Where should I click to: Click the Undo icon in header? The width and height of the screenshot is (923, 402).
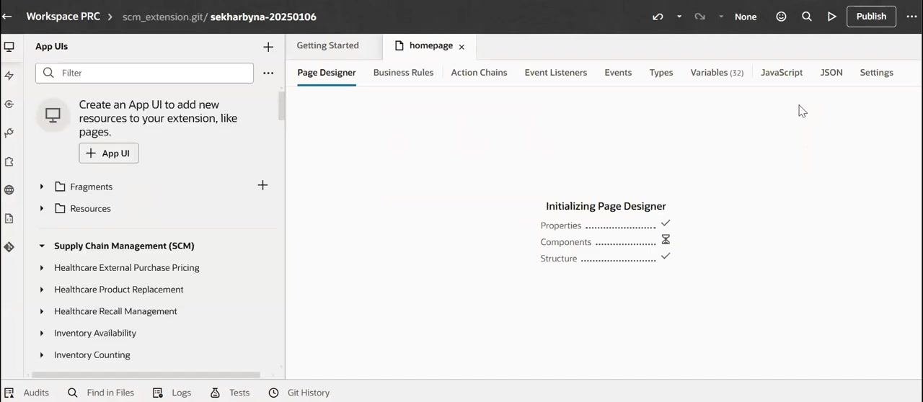pyautogui.click(x=658, y=17)
